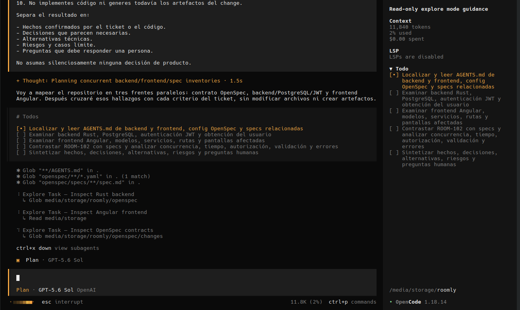This screenshot has height=310, width=520.
Task: Click spinner icon of Inspect OpenSpec contracts task
Action: [x=18, y=230]
